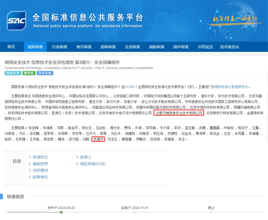Open the 国外标准 menu item

pos(181,47)
